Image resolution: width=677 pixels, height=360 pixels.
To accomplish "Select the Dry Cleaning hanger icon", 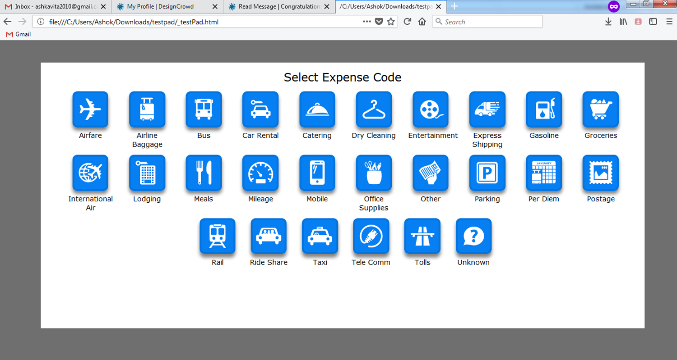I will point(374,109).
